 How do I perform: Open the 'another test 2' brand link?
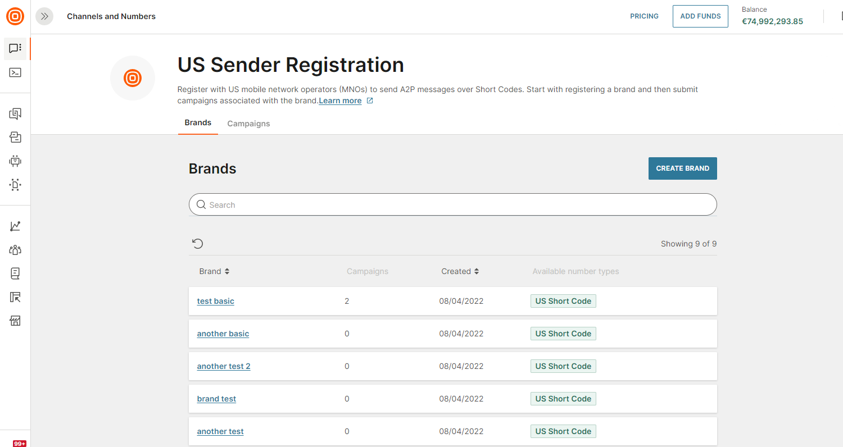pos(224,366)
